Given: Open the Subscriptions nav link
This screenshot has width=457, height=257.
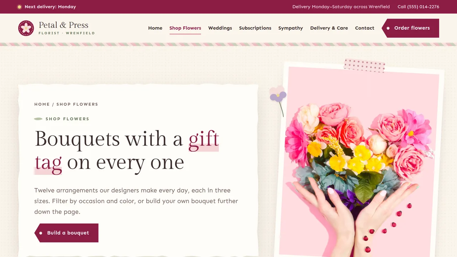Looking at the screenshot, I should coord(255,28).
